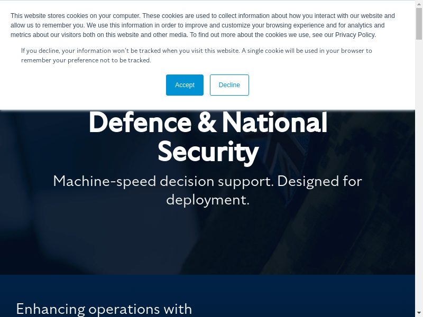Click the 'Defence & National' heading line
Viewport: 423px width, 317px height.
208,123
